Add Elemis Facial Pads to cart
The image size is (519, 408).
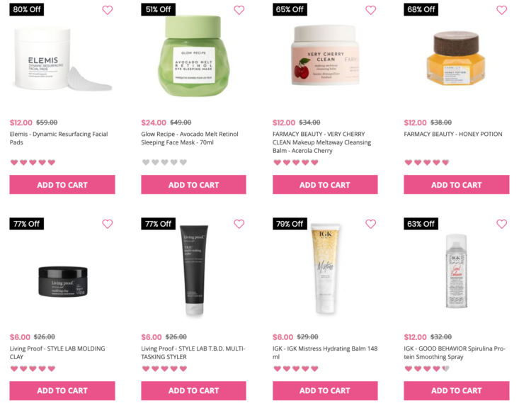62,184
